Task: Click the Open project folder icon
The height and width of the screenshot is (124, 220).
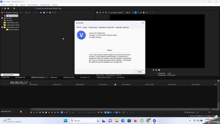Action: (x=5, y=8)
